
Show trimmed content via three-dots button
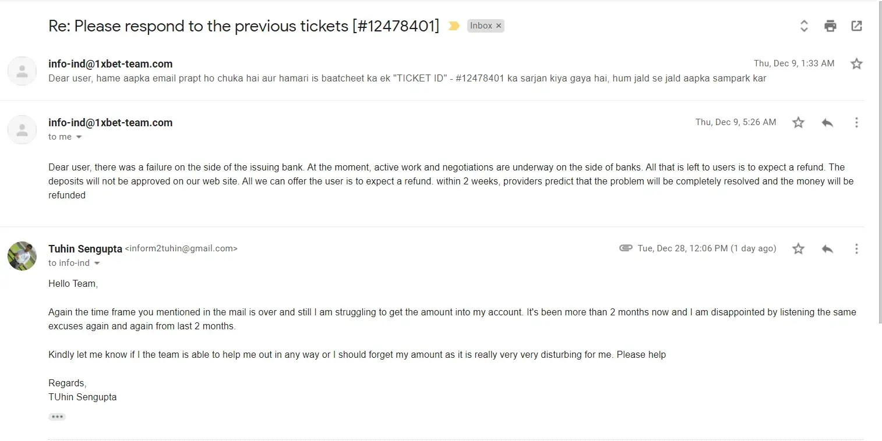[57, 417]
